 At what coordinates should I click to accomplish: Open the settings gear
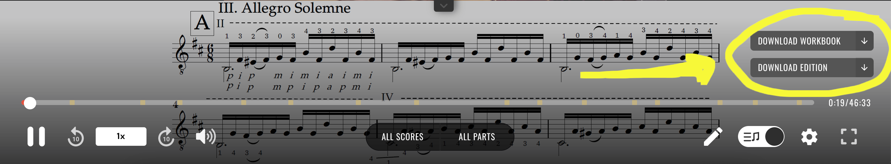coord(809,137)
